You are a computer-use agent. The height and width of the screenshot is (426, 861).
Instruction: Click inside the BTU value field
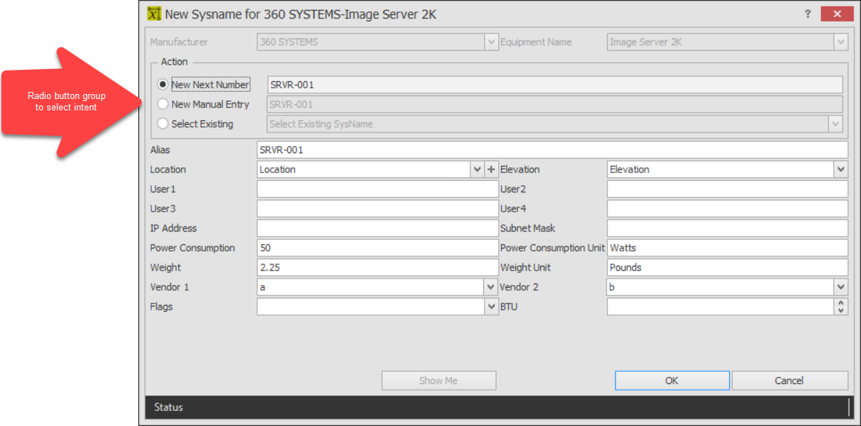(721, 307)
